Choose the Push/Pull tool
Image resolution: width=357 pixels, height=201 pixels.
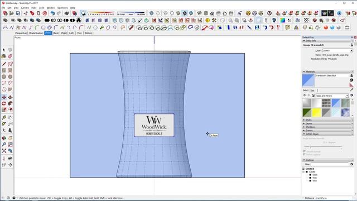coord(10,97)
